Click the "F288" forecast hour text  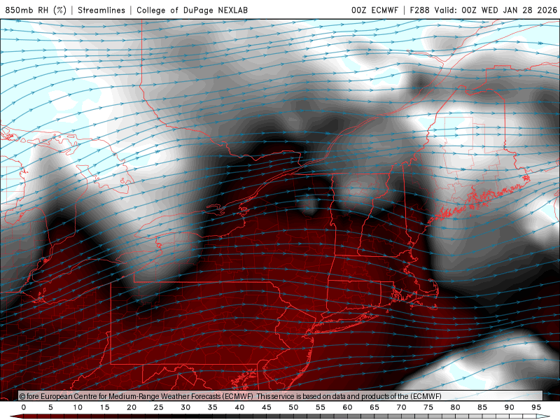[x=419, y=10]
